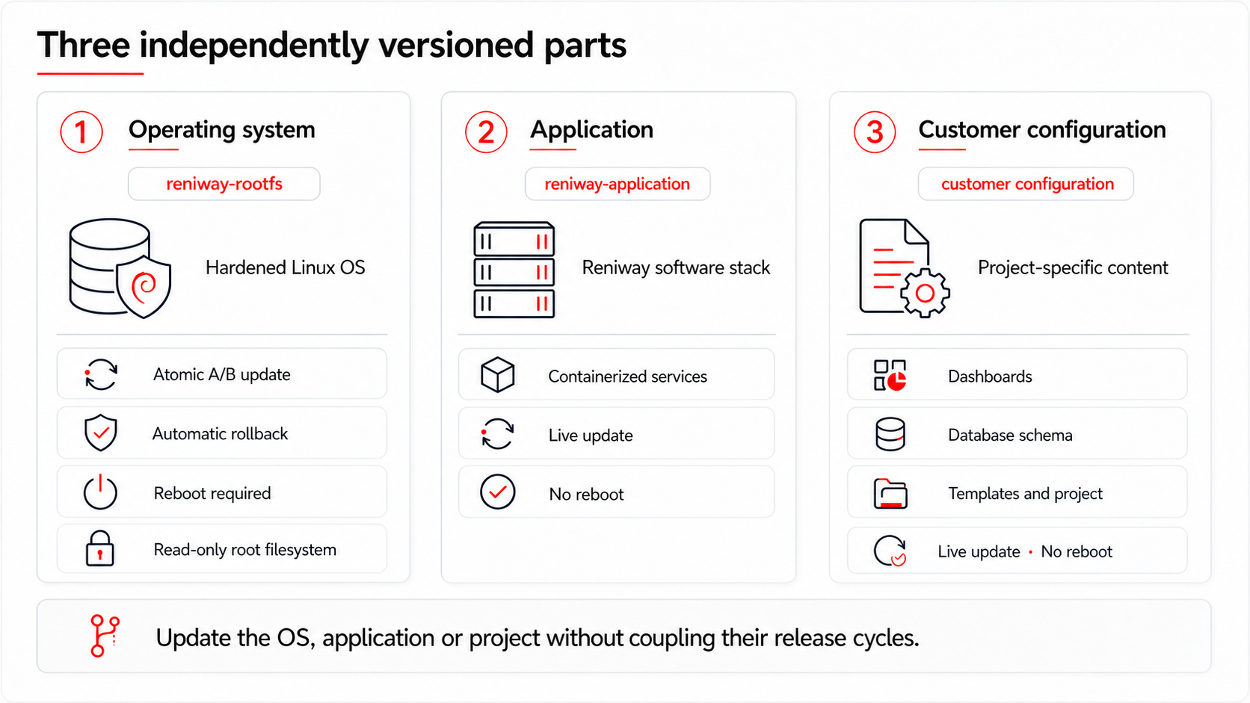The height and width of the screenshot is (703, 1250).
Task: Click the Application heading
Action: click(x=592, y=130)
